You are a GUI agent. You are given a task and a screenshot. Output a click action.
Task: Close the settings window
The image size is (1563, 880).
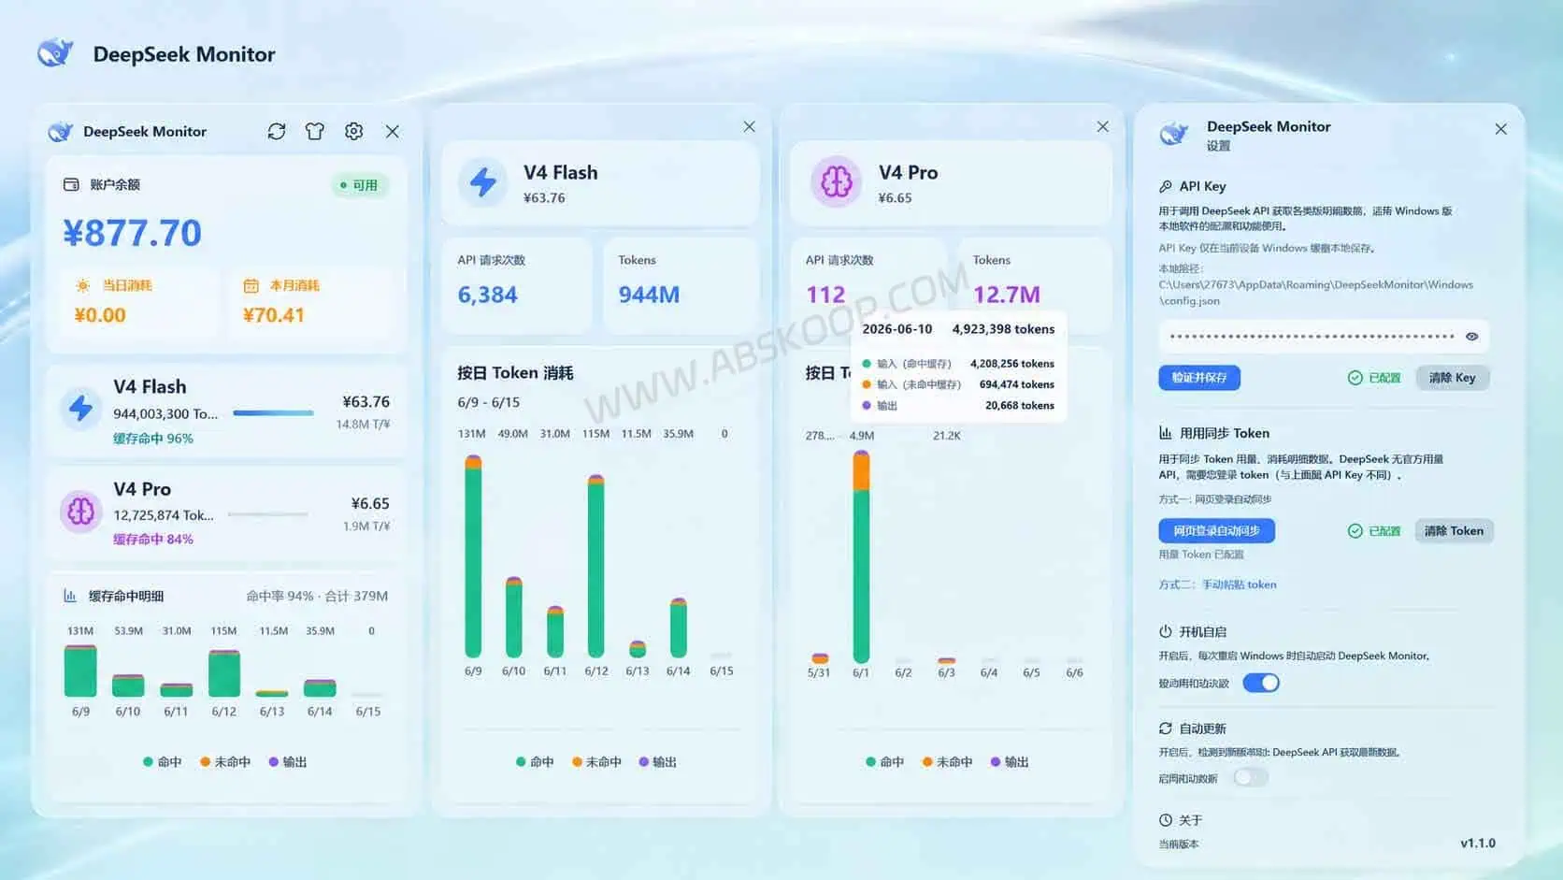point(1501,129)
